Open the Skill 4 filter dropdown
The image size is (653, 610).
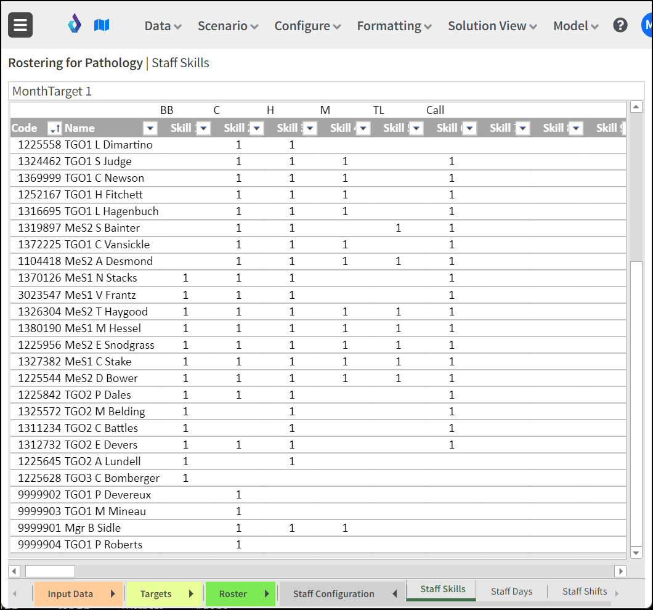pyautogui.click(x=363, y=128)
